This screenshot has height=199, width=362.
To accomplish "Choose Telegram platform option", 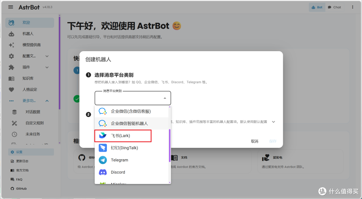I will pos(132,160).
